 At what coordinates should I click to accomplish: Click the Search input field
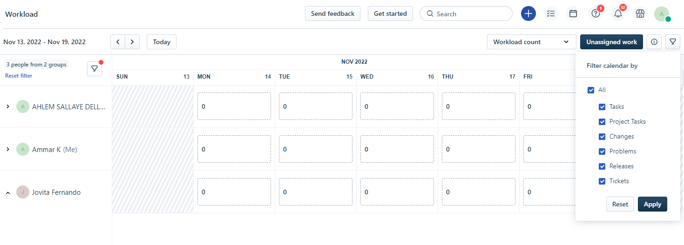pos(466,13)
